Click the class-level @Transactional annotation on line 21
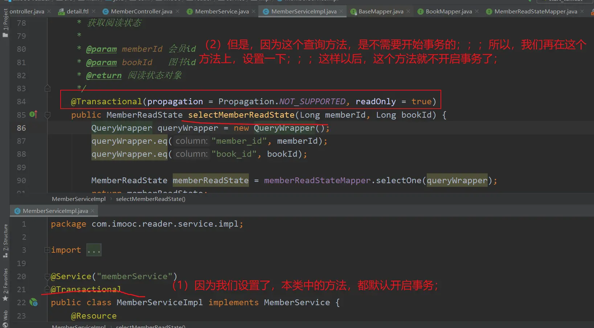 coord(86,290)
